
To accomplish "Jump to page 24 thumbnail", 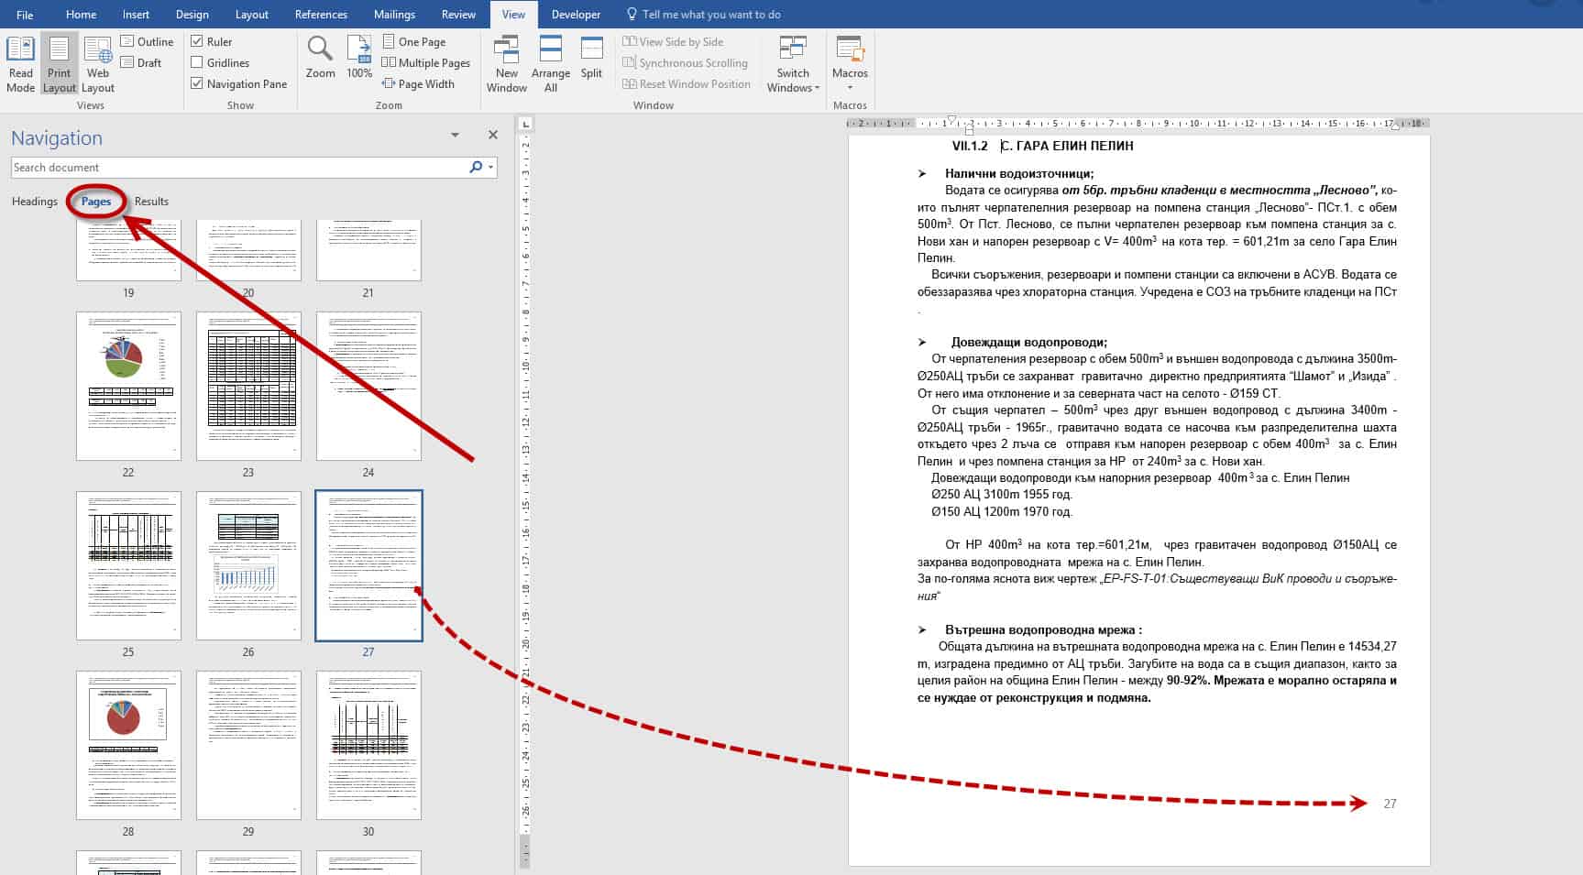I will (368, 386).
